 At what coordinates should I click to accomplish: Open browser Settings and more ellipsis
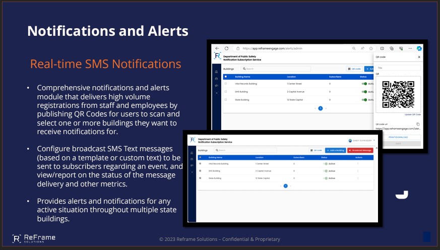(410, 48)
